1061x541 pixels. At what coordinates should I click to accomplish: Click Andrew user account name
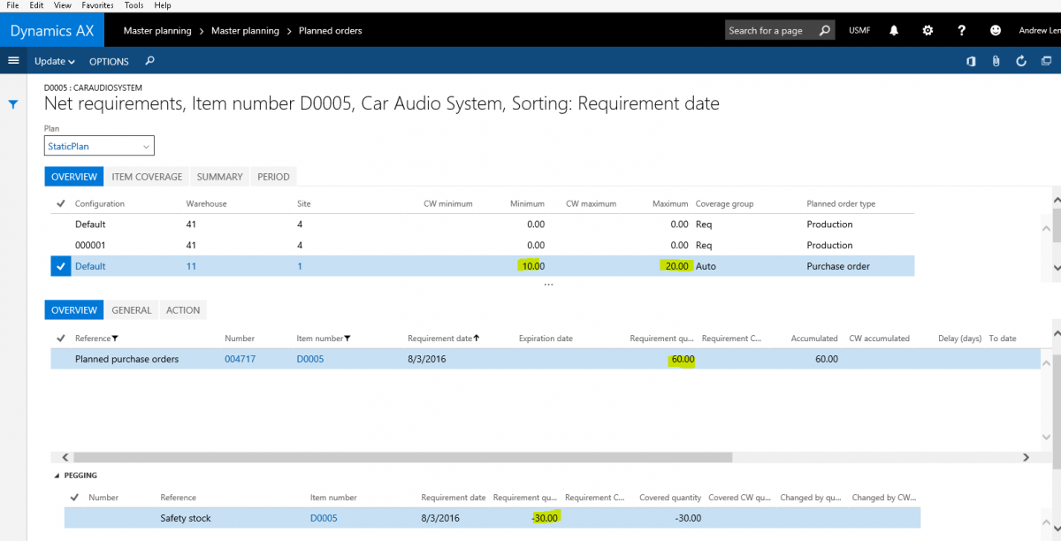click(x=1039, y=30)
